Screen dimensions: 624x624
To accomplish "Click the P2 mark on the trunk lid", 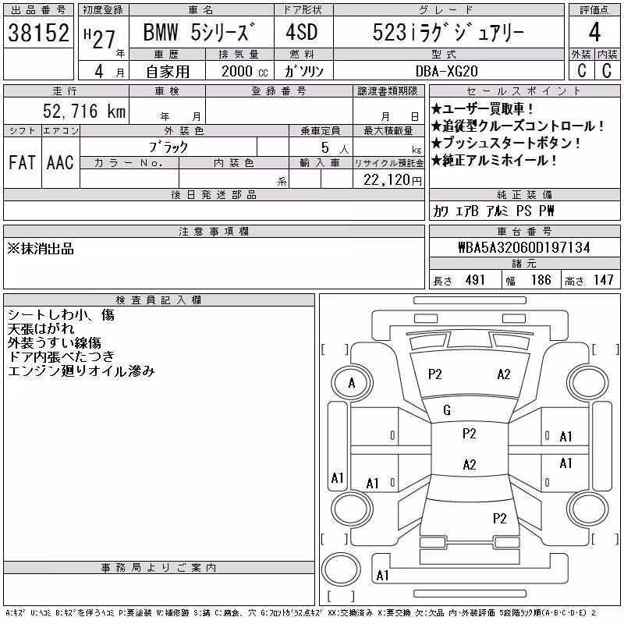I will click(x=499, y=519).
